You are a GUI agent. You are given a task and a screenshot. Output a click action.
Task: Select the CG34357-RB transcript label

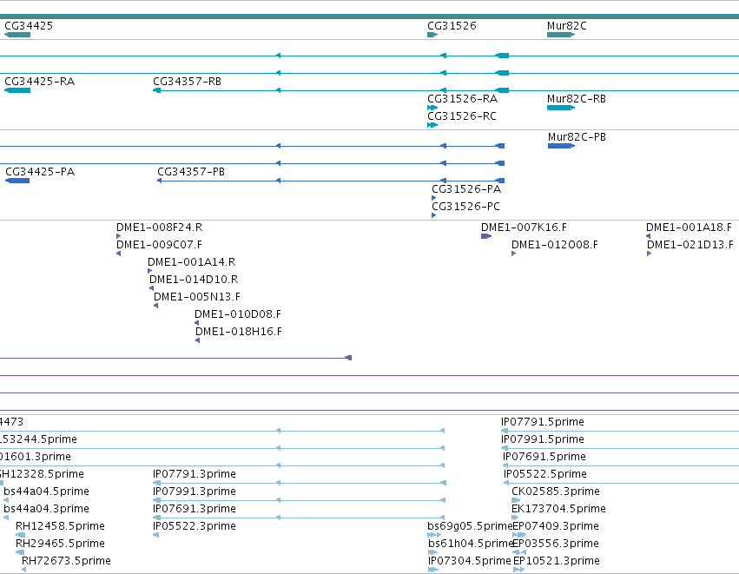pyautogui.click(x=187, y=82)
